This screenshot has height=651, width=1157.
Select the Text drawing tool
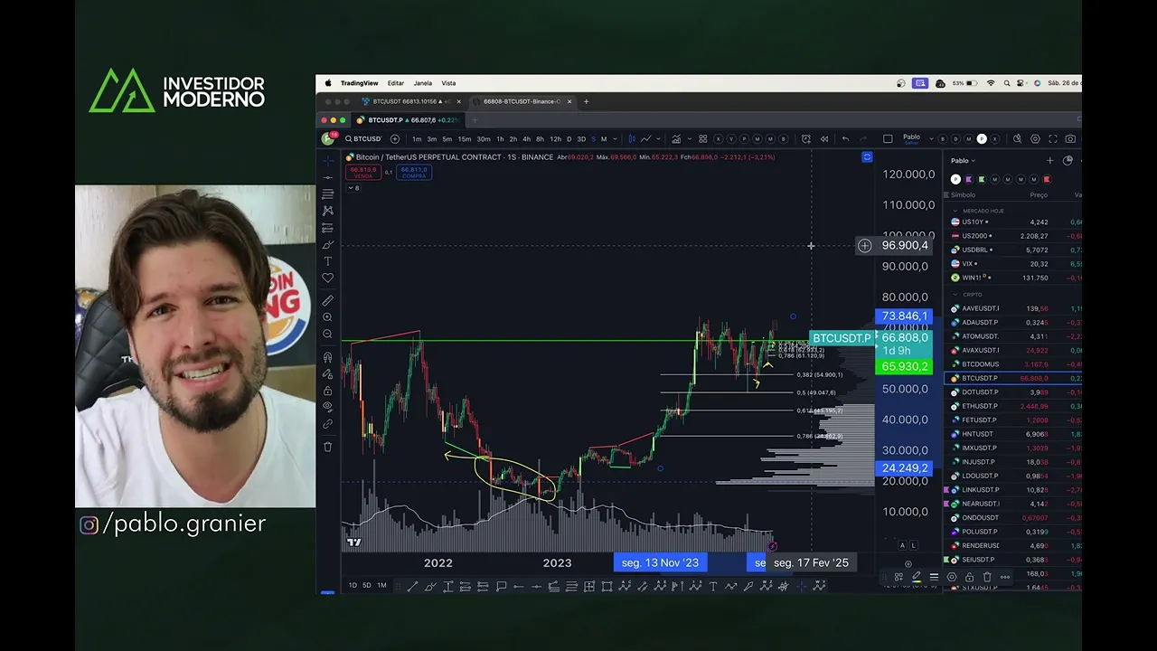click(x=327, y=261)
